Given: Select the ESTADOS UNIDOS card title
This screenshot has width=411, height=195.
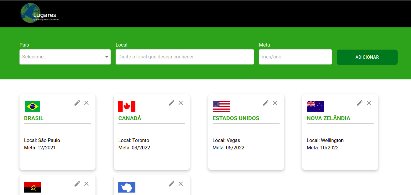Looking at the screenshot, I should 236,118.
